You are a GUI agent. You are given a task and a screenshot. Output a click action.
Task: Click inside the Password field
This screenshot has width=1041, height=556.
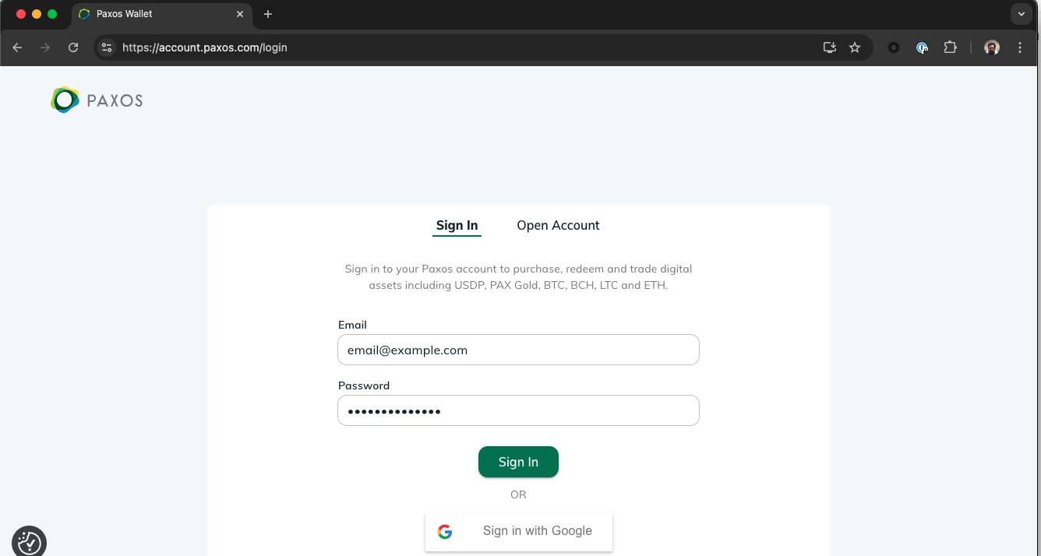pos(518,410)
